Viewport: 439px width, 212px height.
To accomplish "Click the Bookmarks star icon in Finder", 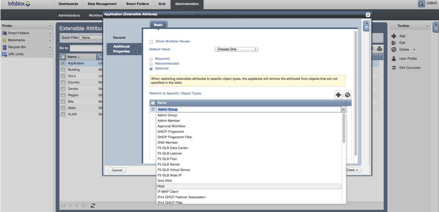I will point(4,40).
